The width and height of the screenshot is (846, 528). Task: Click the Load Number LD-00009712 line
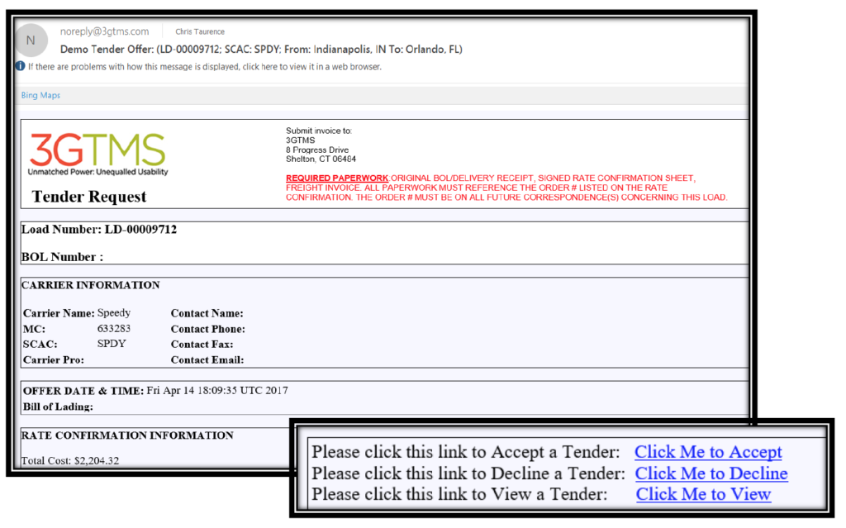(99, 229)
